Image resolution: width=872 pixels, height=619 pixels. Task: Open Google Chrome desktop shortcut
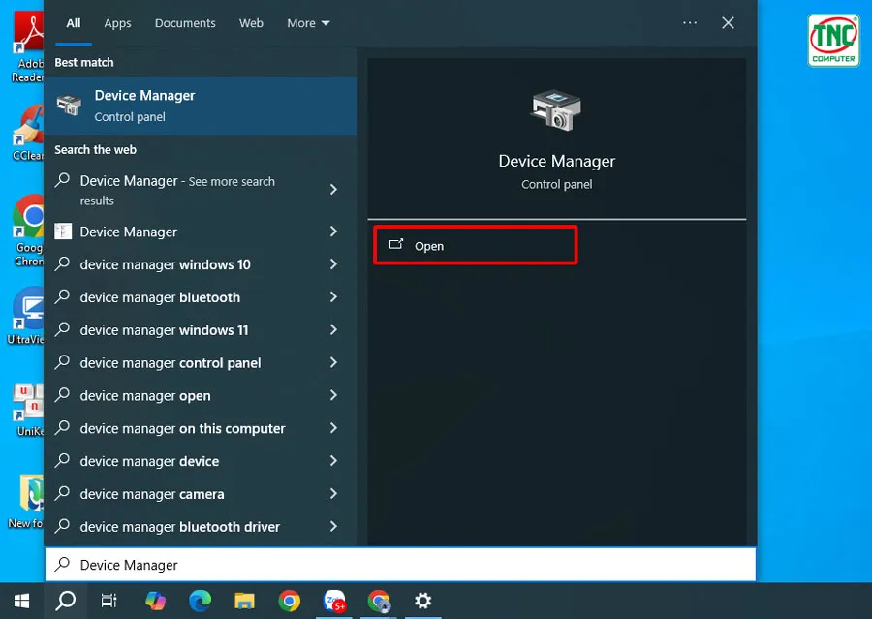[28, 231]
